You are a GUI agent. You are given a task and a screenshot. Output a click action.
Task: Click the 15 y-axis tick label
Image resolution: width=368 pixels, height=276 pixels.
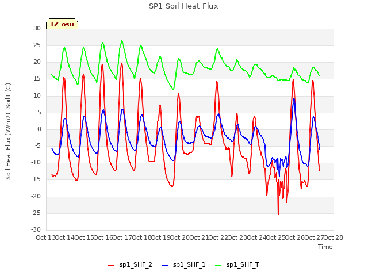pyautogui.click(x=37, y=79)
